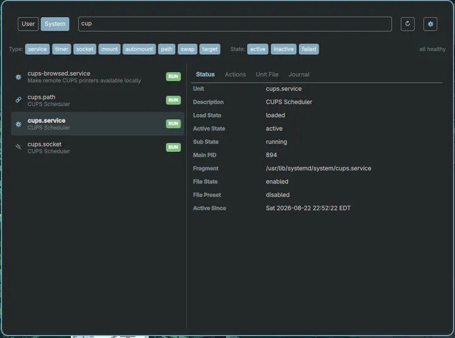The image size is (455, 338).
Task: Click the Sub State value 'running'
Action: [x=276, y=142]
